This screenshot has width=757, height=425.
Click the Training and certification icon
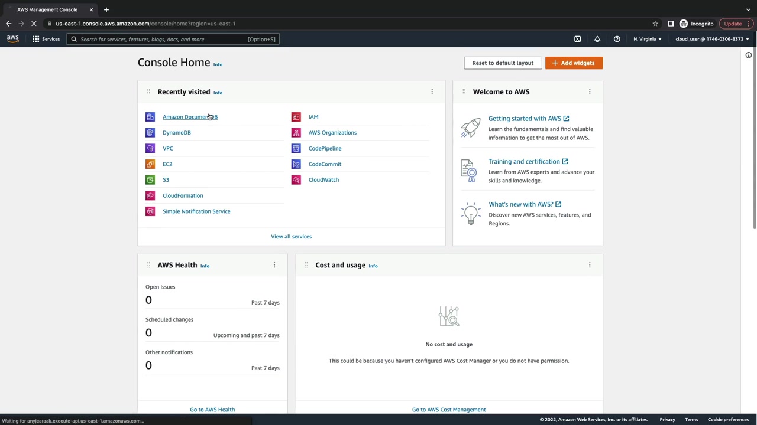tap(468, 170)
